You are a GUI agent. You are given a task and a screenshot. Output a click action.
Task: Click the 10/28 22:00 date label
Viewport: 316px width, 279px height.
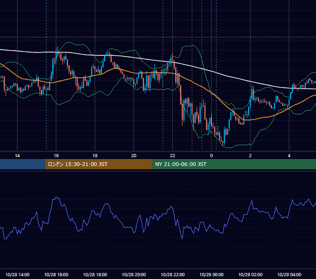(172, 274)
